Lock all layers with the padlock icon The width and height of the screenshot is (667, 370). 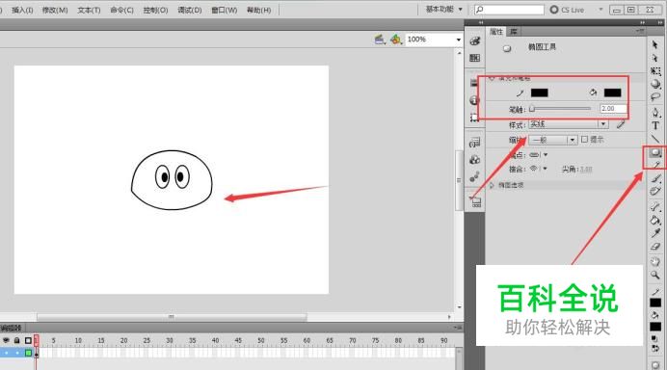coord(16,340)
